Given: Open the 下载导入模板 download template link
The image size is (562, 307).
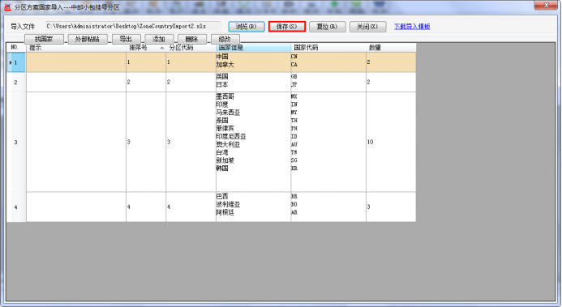Looking at the screenshot, I should point(412,27).
